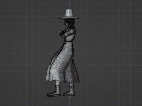Select the front boot of the character
Screen dimensions: 142x106
54,91
